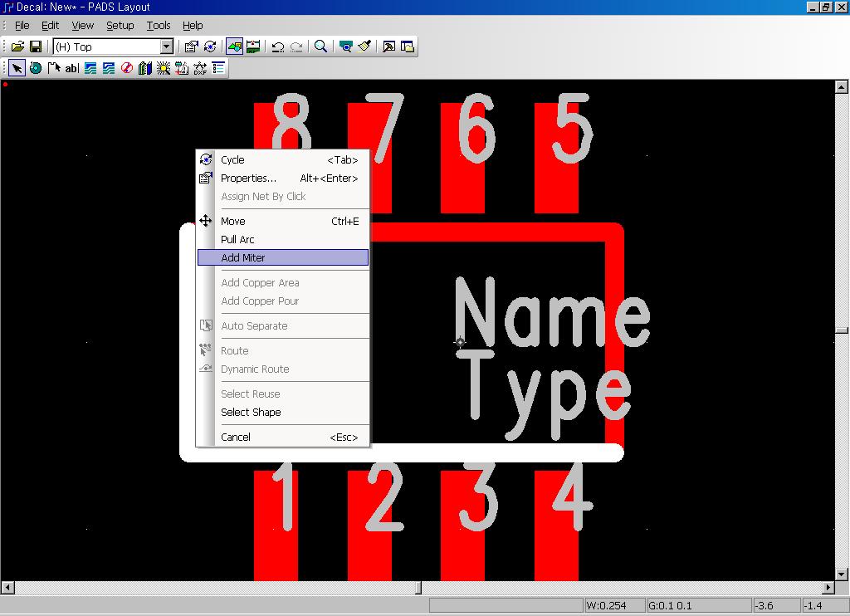Open the File menu
850x616 pixels.
tap(22, 26)
